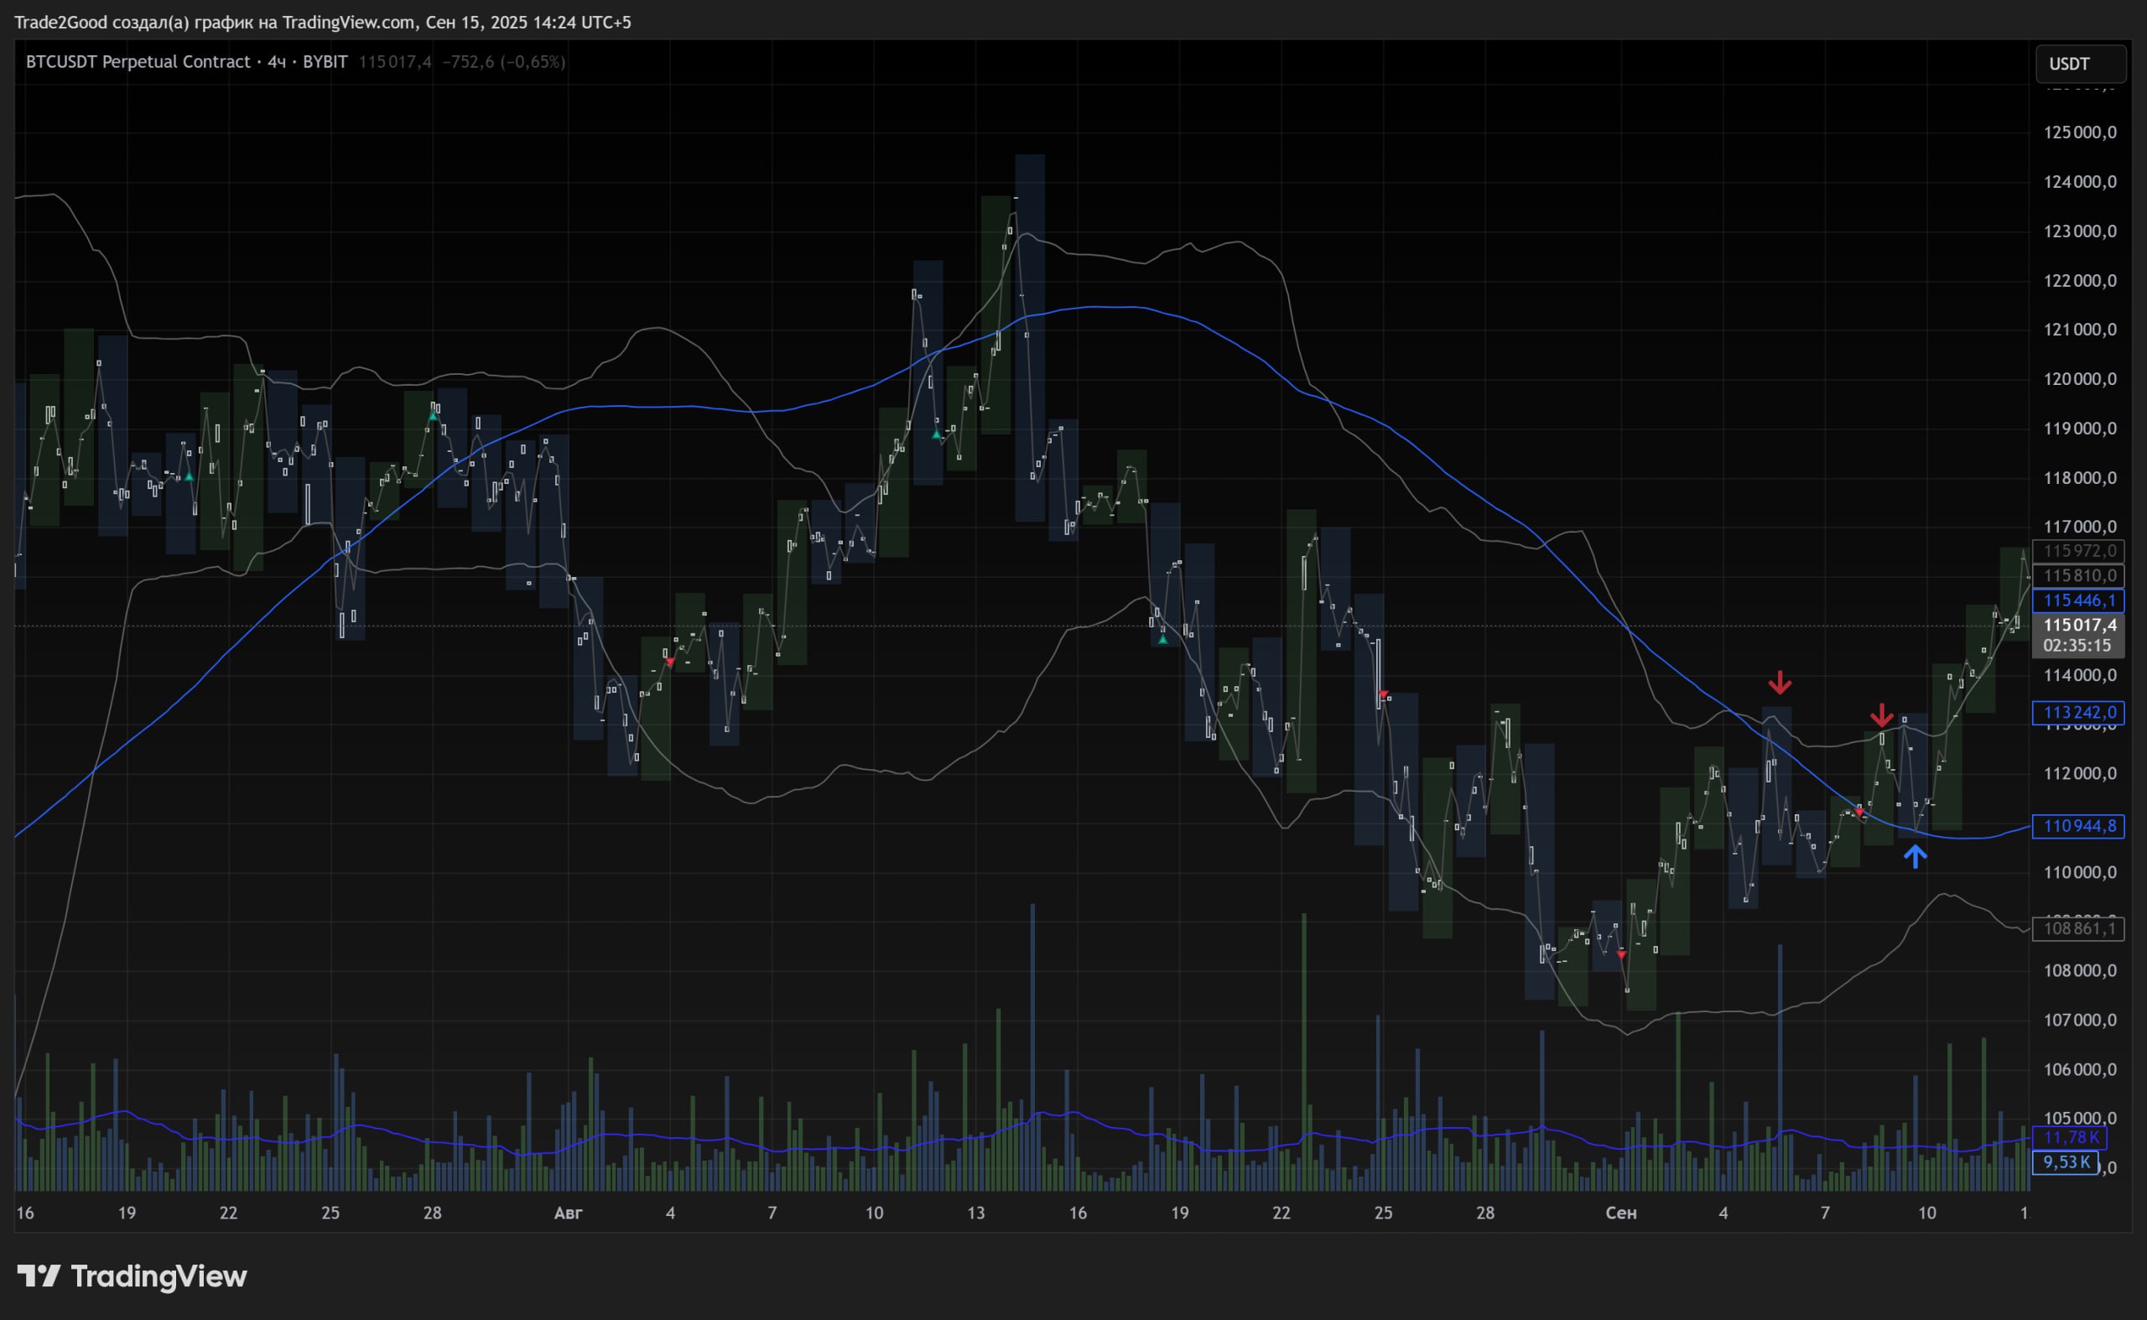Image resolution: width=2147 pixels, height=1320 pixels.
Task: Click the Авг month label on time axis
Action: [569, 1213]
